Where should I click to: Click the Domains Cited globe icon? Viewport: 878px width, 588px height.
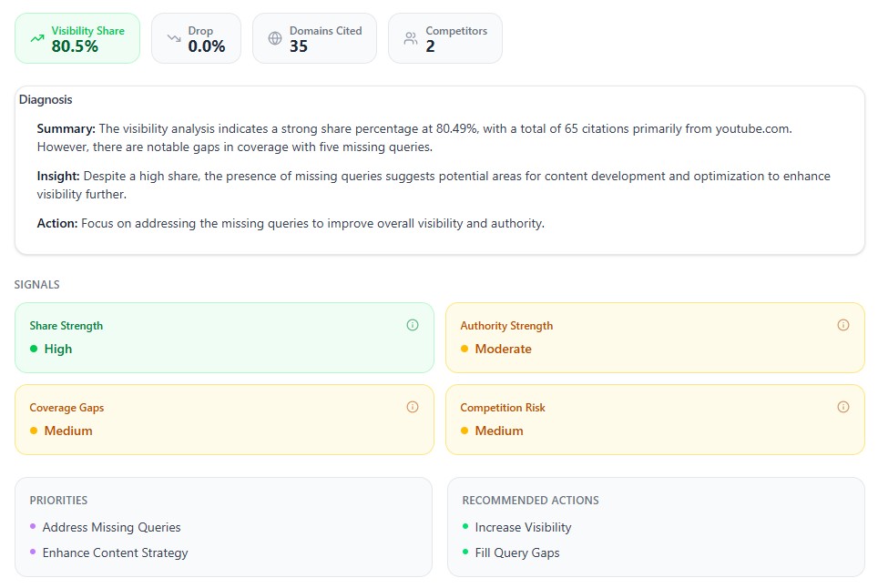275,38
